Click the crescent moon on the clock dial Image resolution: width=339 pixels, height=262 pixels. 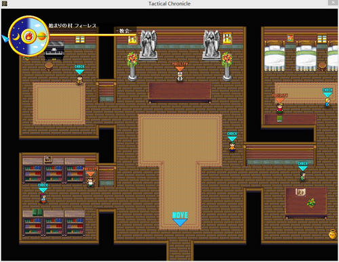click(16, 37)
